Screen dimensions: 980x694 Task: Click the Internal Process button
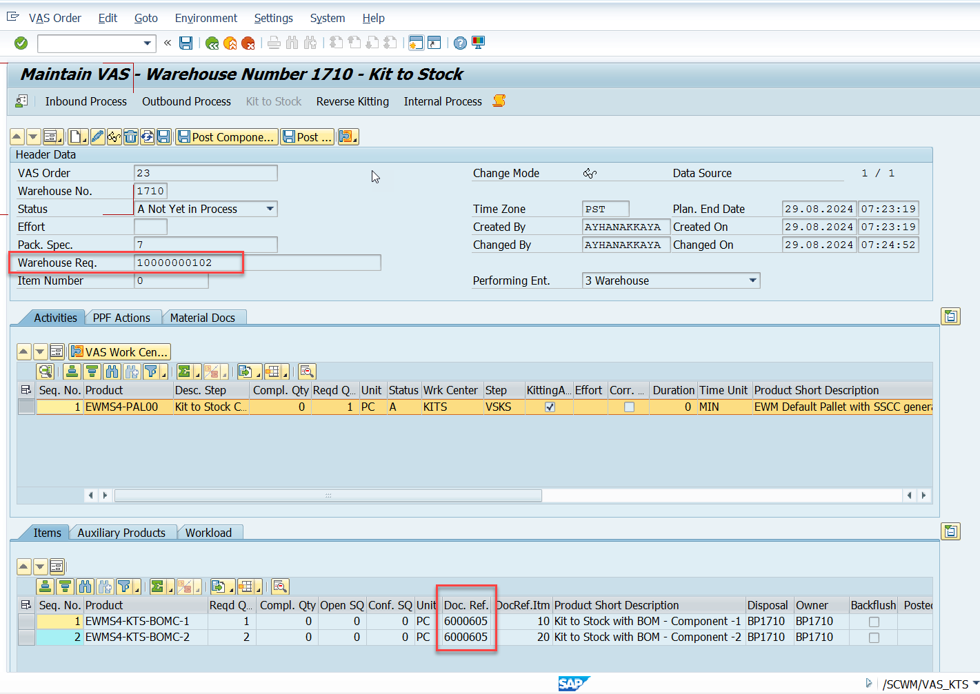[443, 101]
